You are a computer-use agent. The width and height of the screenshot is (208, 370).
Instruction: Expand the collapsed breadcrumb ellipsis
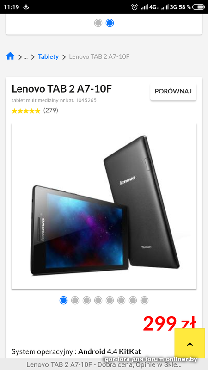pos(26,57)
